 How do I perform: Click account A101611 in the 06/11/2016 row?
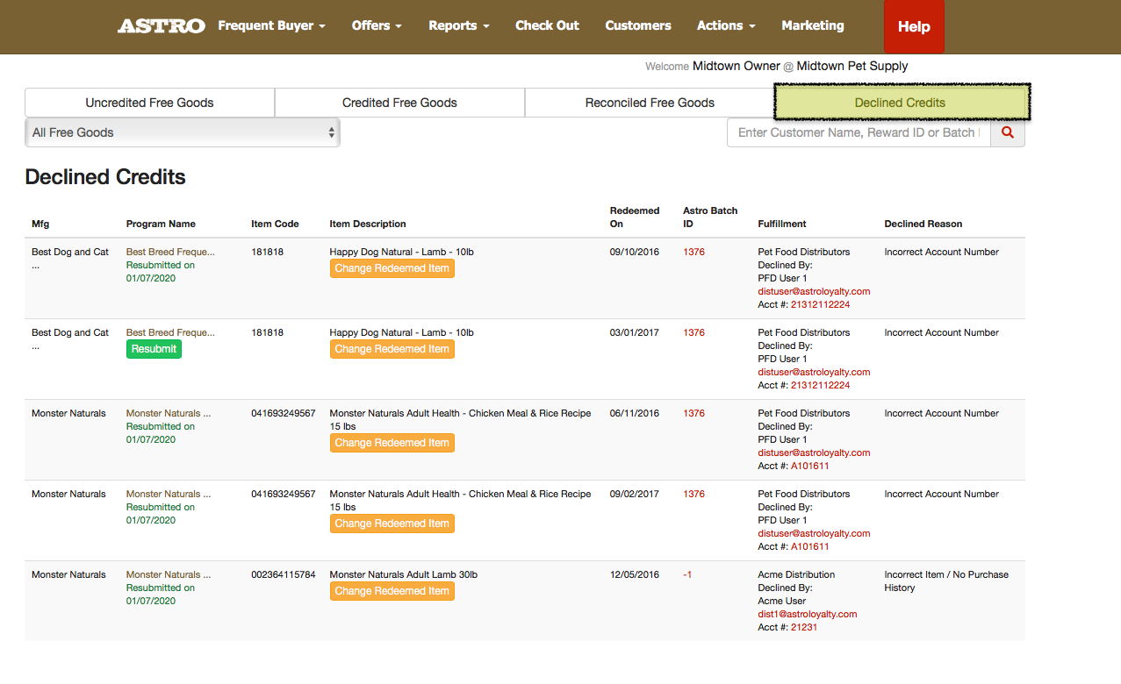pos(809,466)
